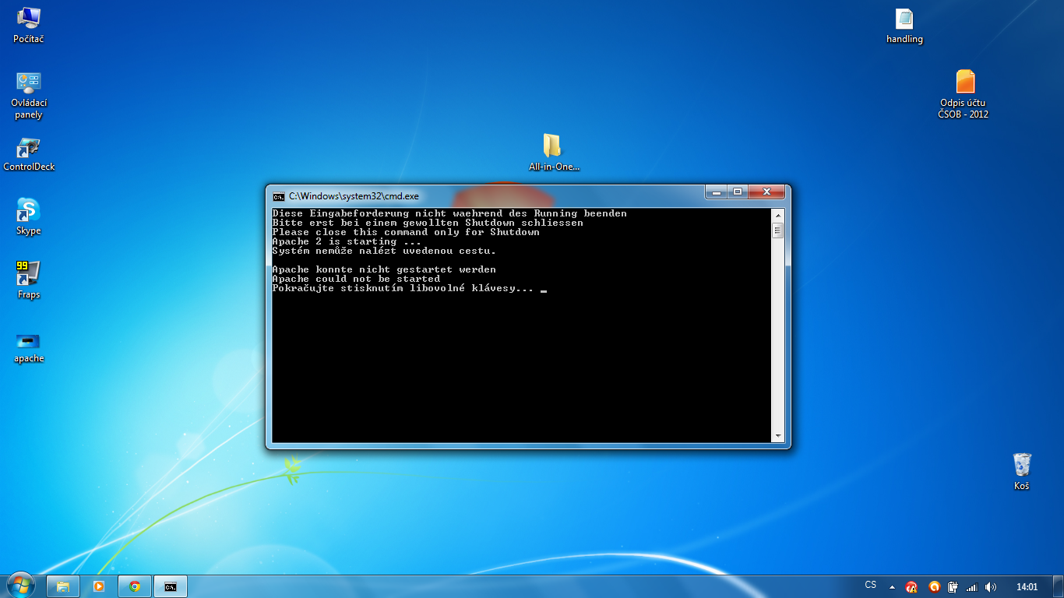Click 'Please close this command only for Shutdown'
The width and height of the screenshot is (1064, 598).
406,232
